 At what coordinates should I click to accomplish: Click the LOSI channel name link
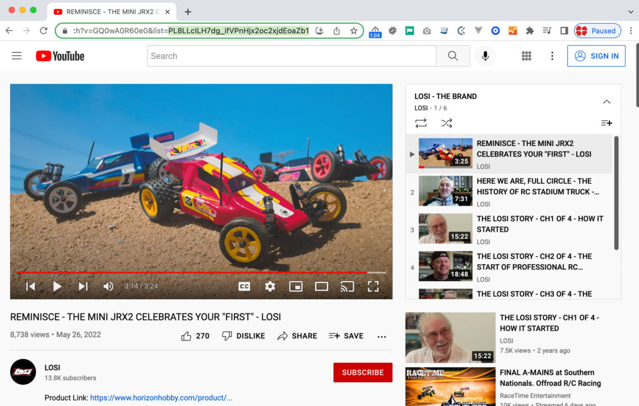pos(52,368)
